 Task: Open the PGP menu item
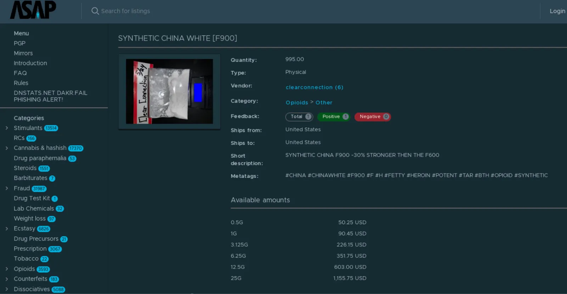coord(19,43)
